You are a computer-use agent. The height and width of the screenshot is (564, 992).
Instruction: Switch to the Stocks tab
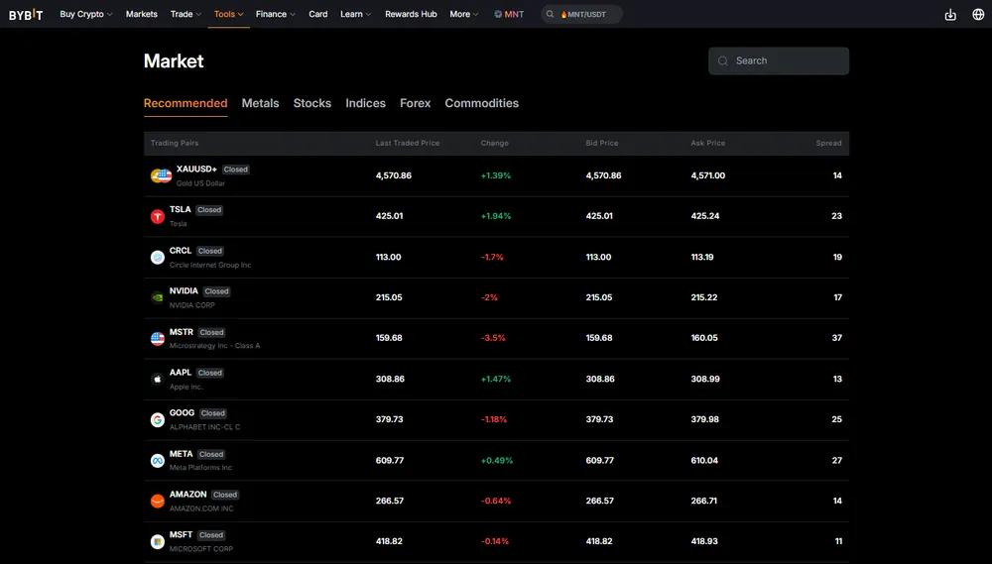click(x=311, y=103)
